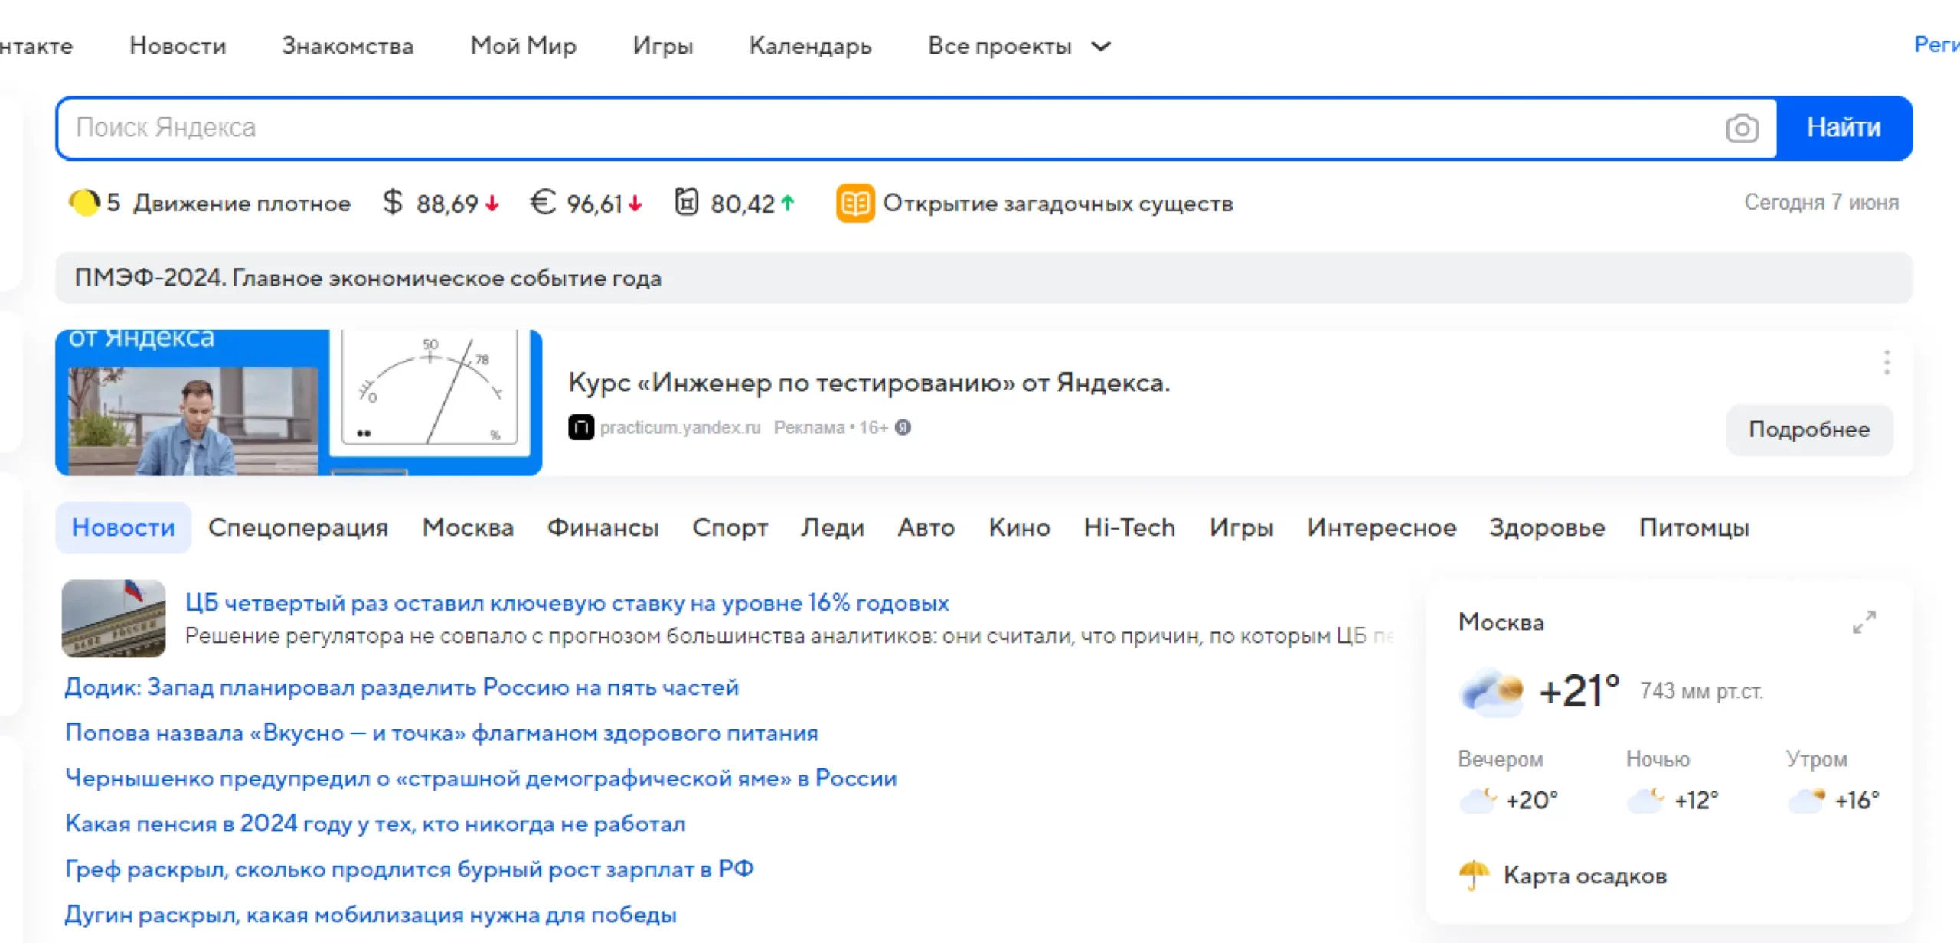Click the camera image search icon

pyautogui.click(x=1741, y=128)
